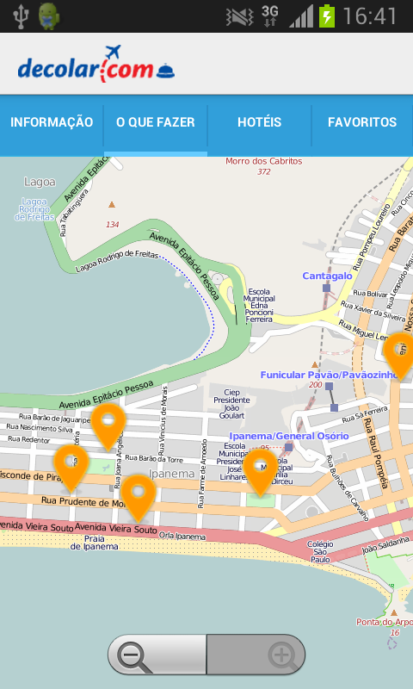413x689 pixels.
Task: Tap the USB connection status icon
Action: pos(20,16)
